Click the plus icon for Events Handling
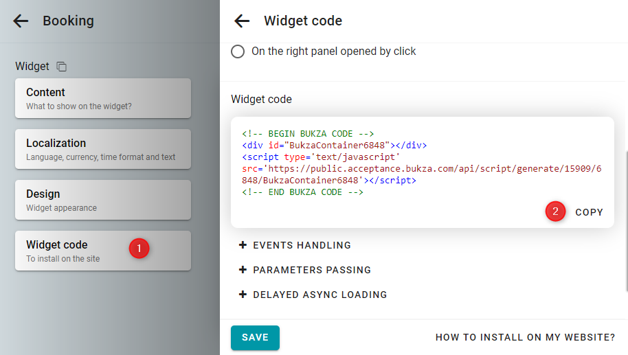The width and height of the screenshot is (628, 355). coord(243,245)
